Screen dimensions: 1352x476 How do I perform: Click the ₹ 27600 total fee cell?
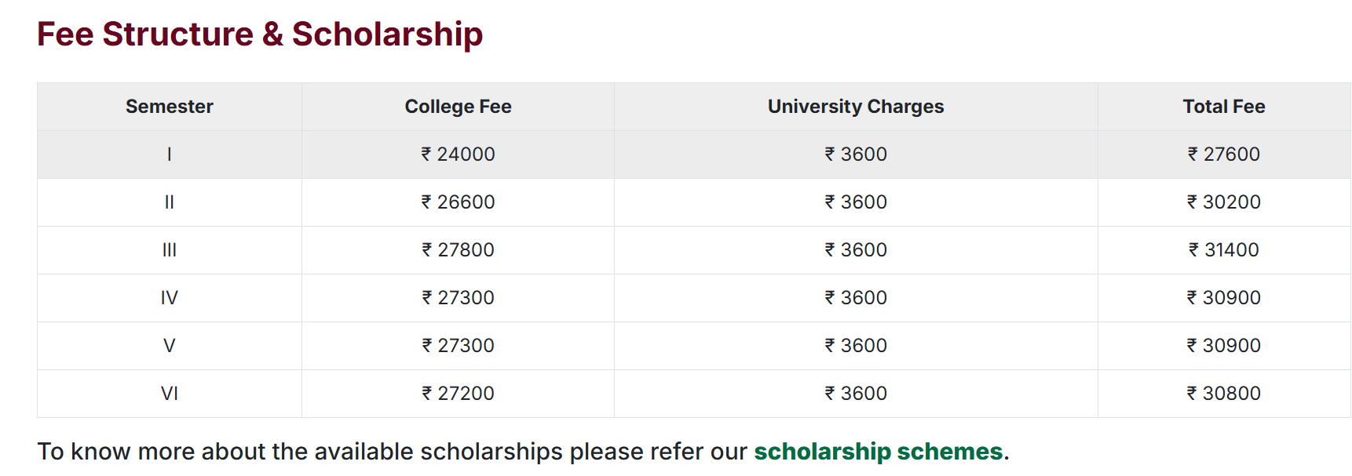(1223, 154)
